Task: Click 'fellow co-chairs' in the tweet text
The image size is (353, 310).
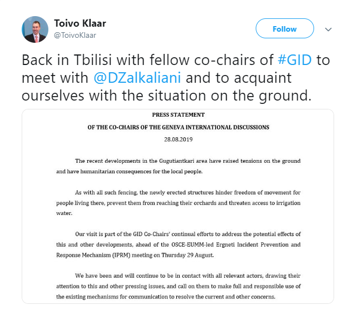Action: pyautogui.click(x=200, y=61)
